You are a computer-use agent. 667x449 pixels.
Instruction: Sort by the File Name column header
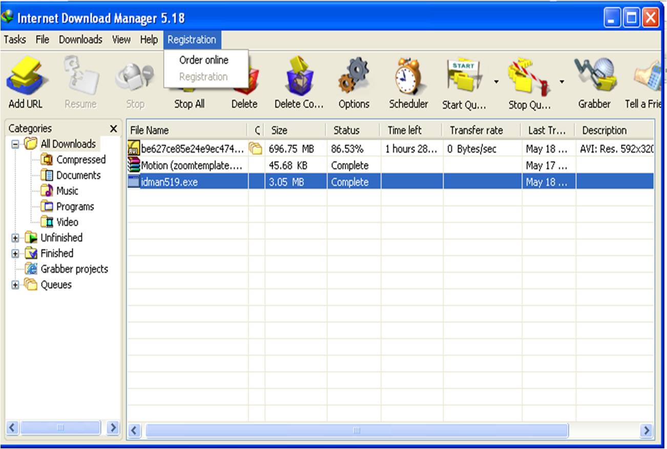coord(187,131)
